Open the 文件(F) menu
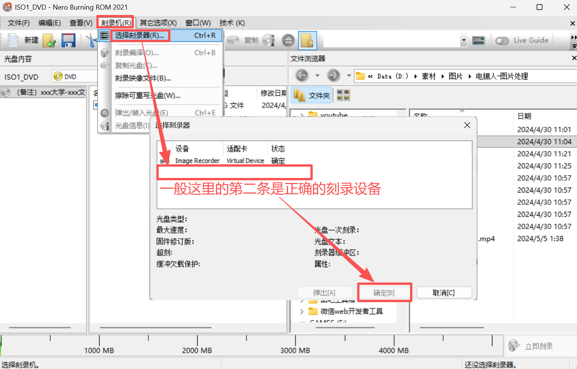 pyautogui.click(x=18, y=23)
